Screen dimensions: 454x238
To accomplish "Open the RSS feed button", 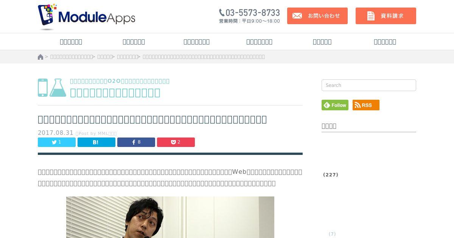I will tap(366, 105).
